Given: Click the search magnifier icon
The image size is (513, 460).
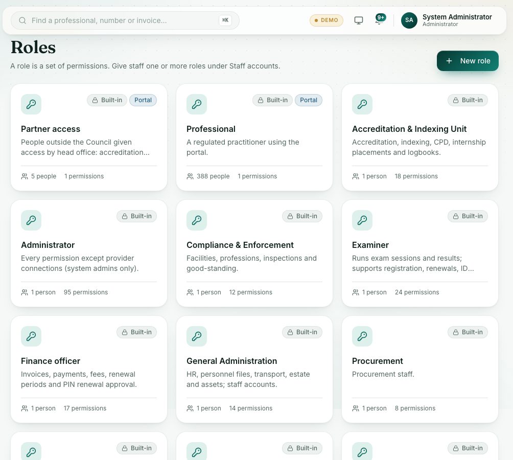Looking at the screenshot, I should point(22,20).
